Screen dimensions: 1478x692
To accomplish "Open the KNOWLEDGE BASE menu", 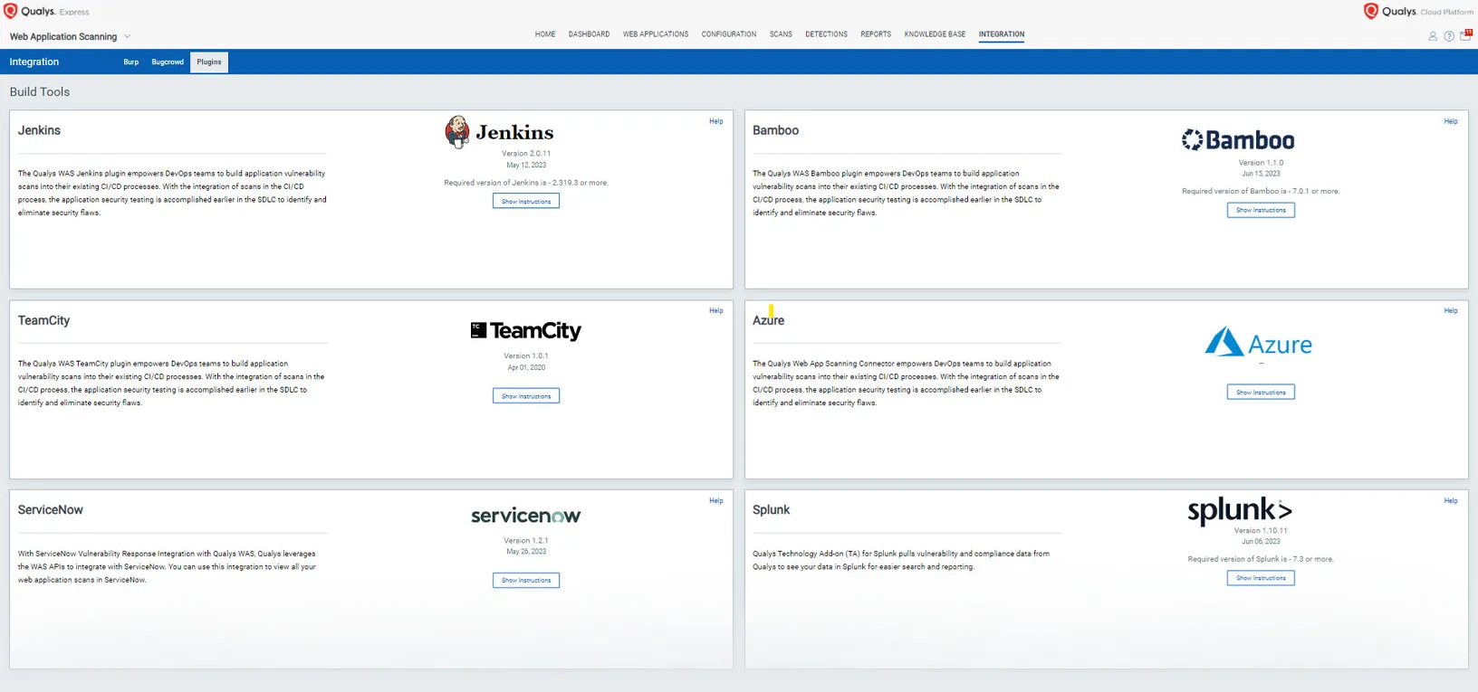I will click(x=935, y=34).
